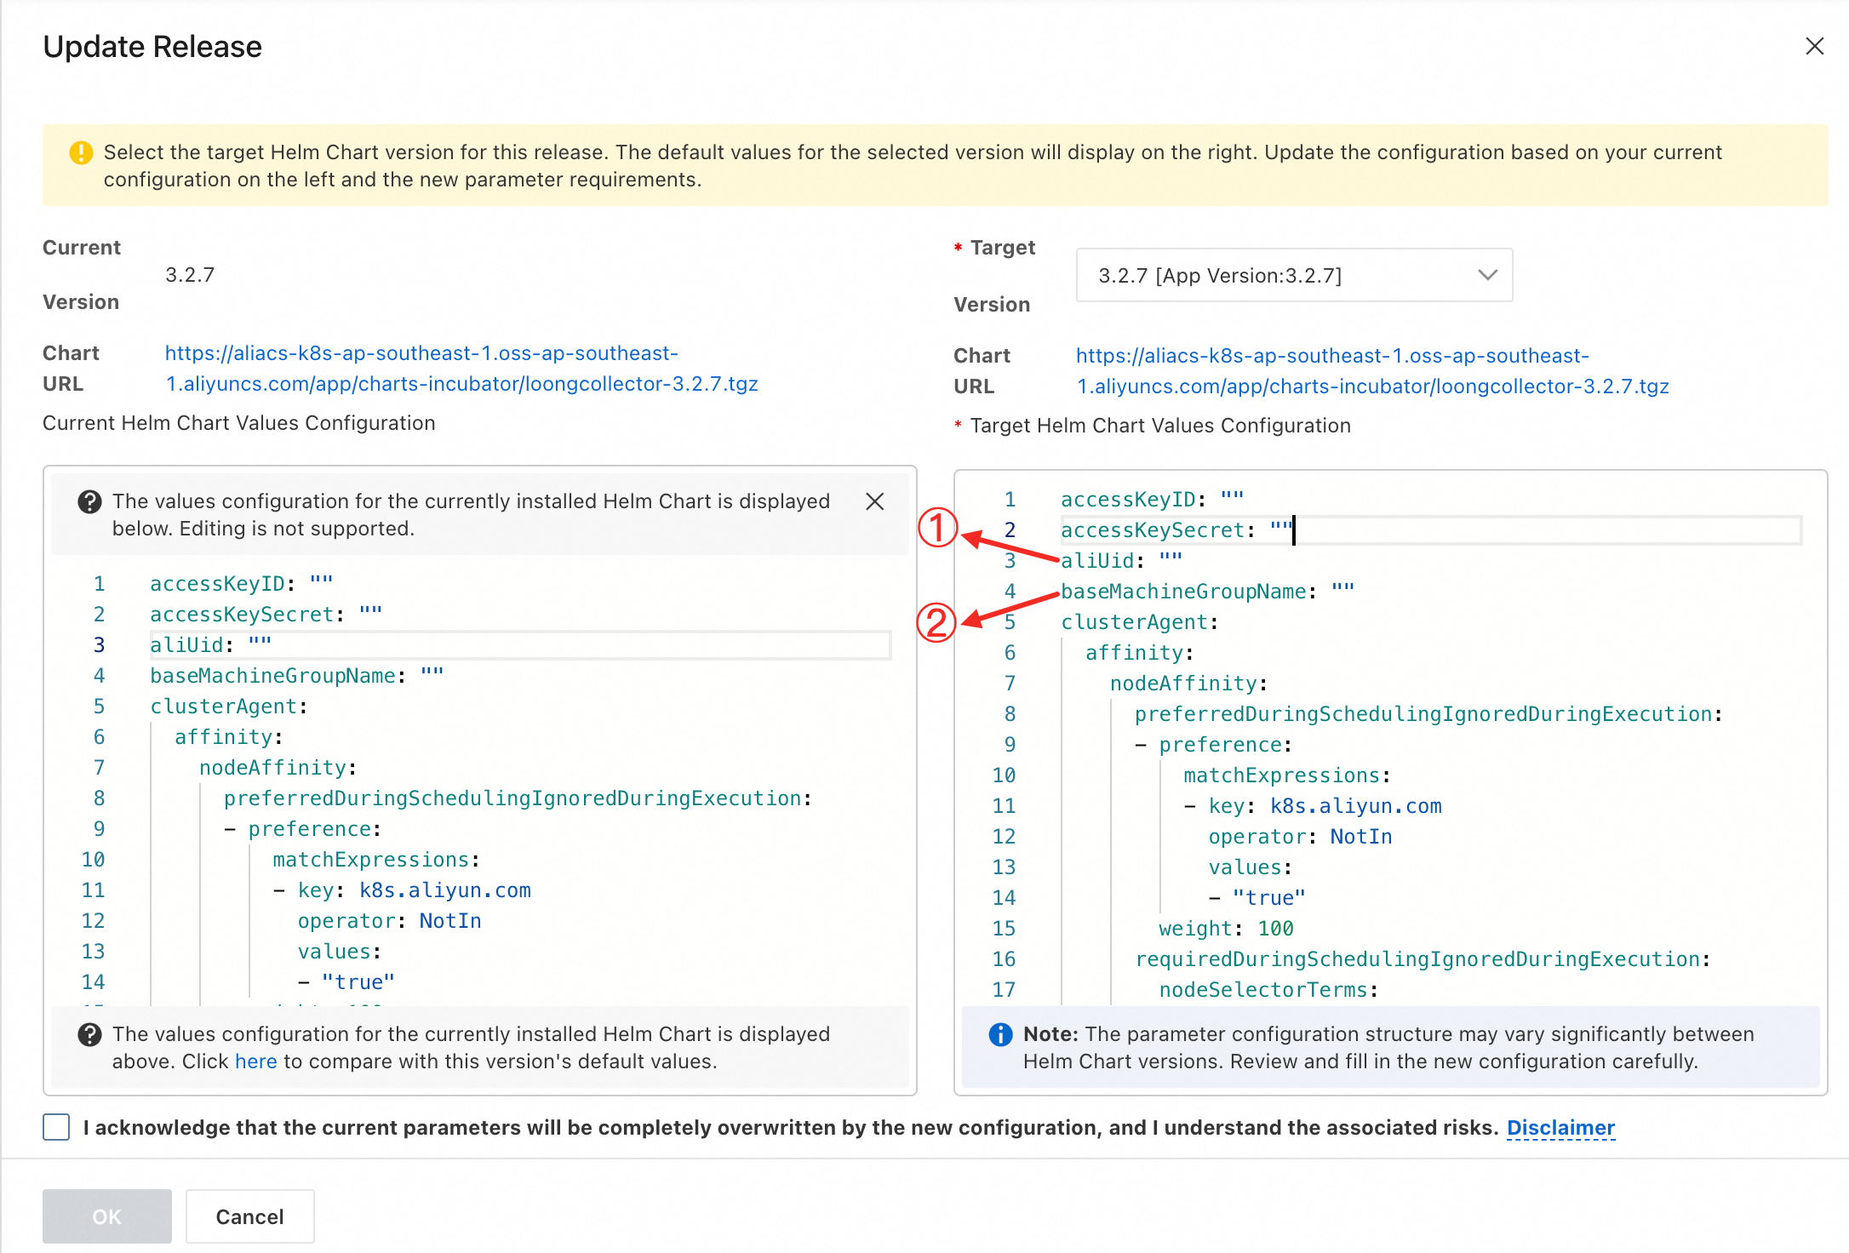Click the red circled number 1 marker
This screenshot has height=1253, width=1849.
[x=937, y=528]
